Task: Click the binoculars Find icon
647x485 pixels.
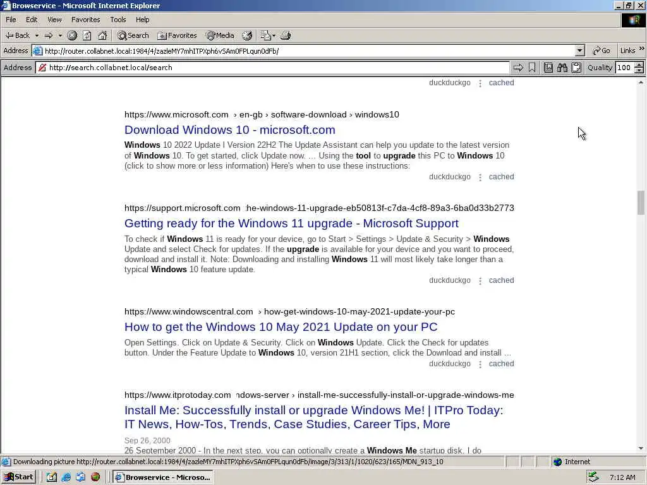Action: pyautogui.click(x=562, y=67)
